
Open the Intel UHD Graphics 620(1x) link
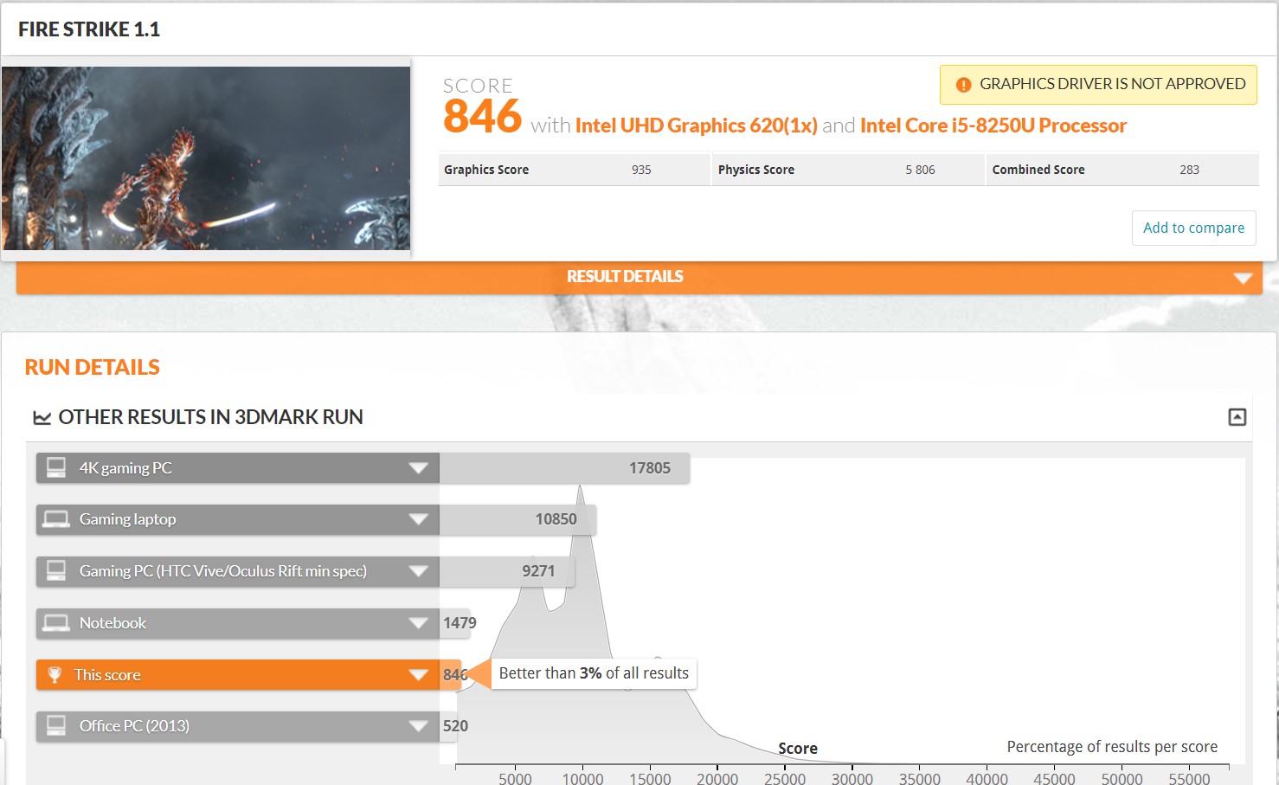click(696, 125)
